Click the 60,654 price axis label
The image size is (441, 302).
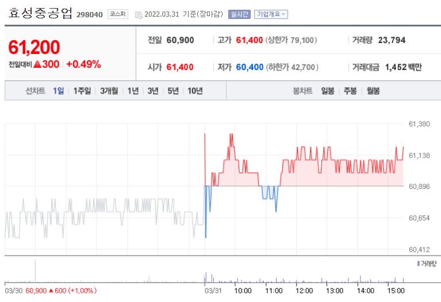(419, 218)
